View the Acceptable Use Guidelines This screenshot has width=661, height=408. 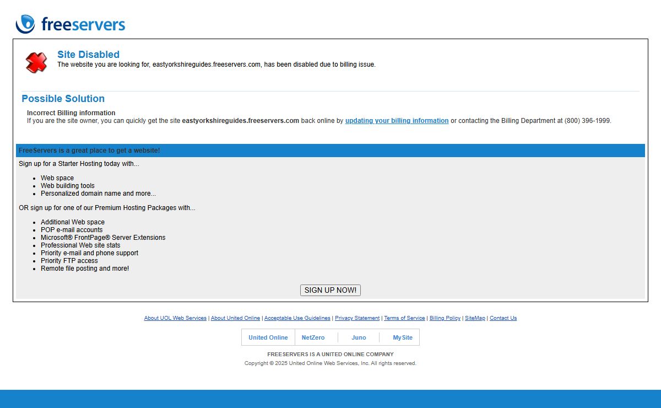click(x=297, y=318)
